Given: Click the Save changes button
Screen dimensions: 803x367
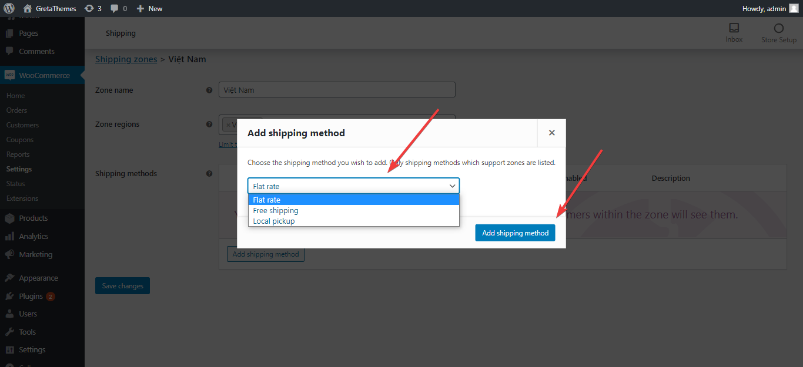Looking at the screenshot, I should [x=122, y=286].
